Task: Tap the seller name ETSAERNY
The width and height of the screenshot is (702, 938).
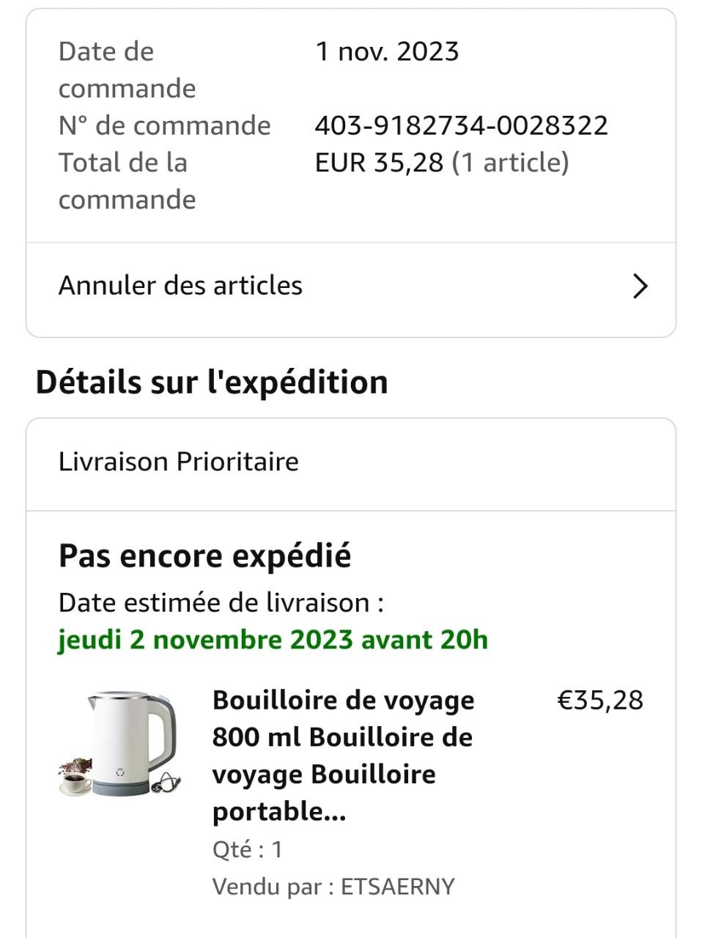Action: [398, 887]
